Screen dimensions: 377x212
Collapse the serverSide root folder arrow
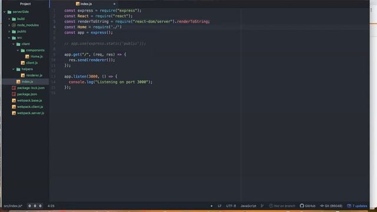[4, 12]
